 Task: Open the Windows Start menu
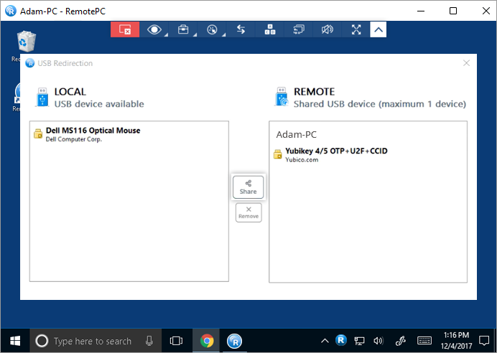pos(14,341)
